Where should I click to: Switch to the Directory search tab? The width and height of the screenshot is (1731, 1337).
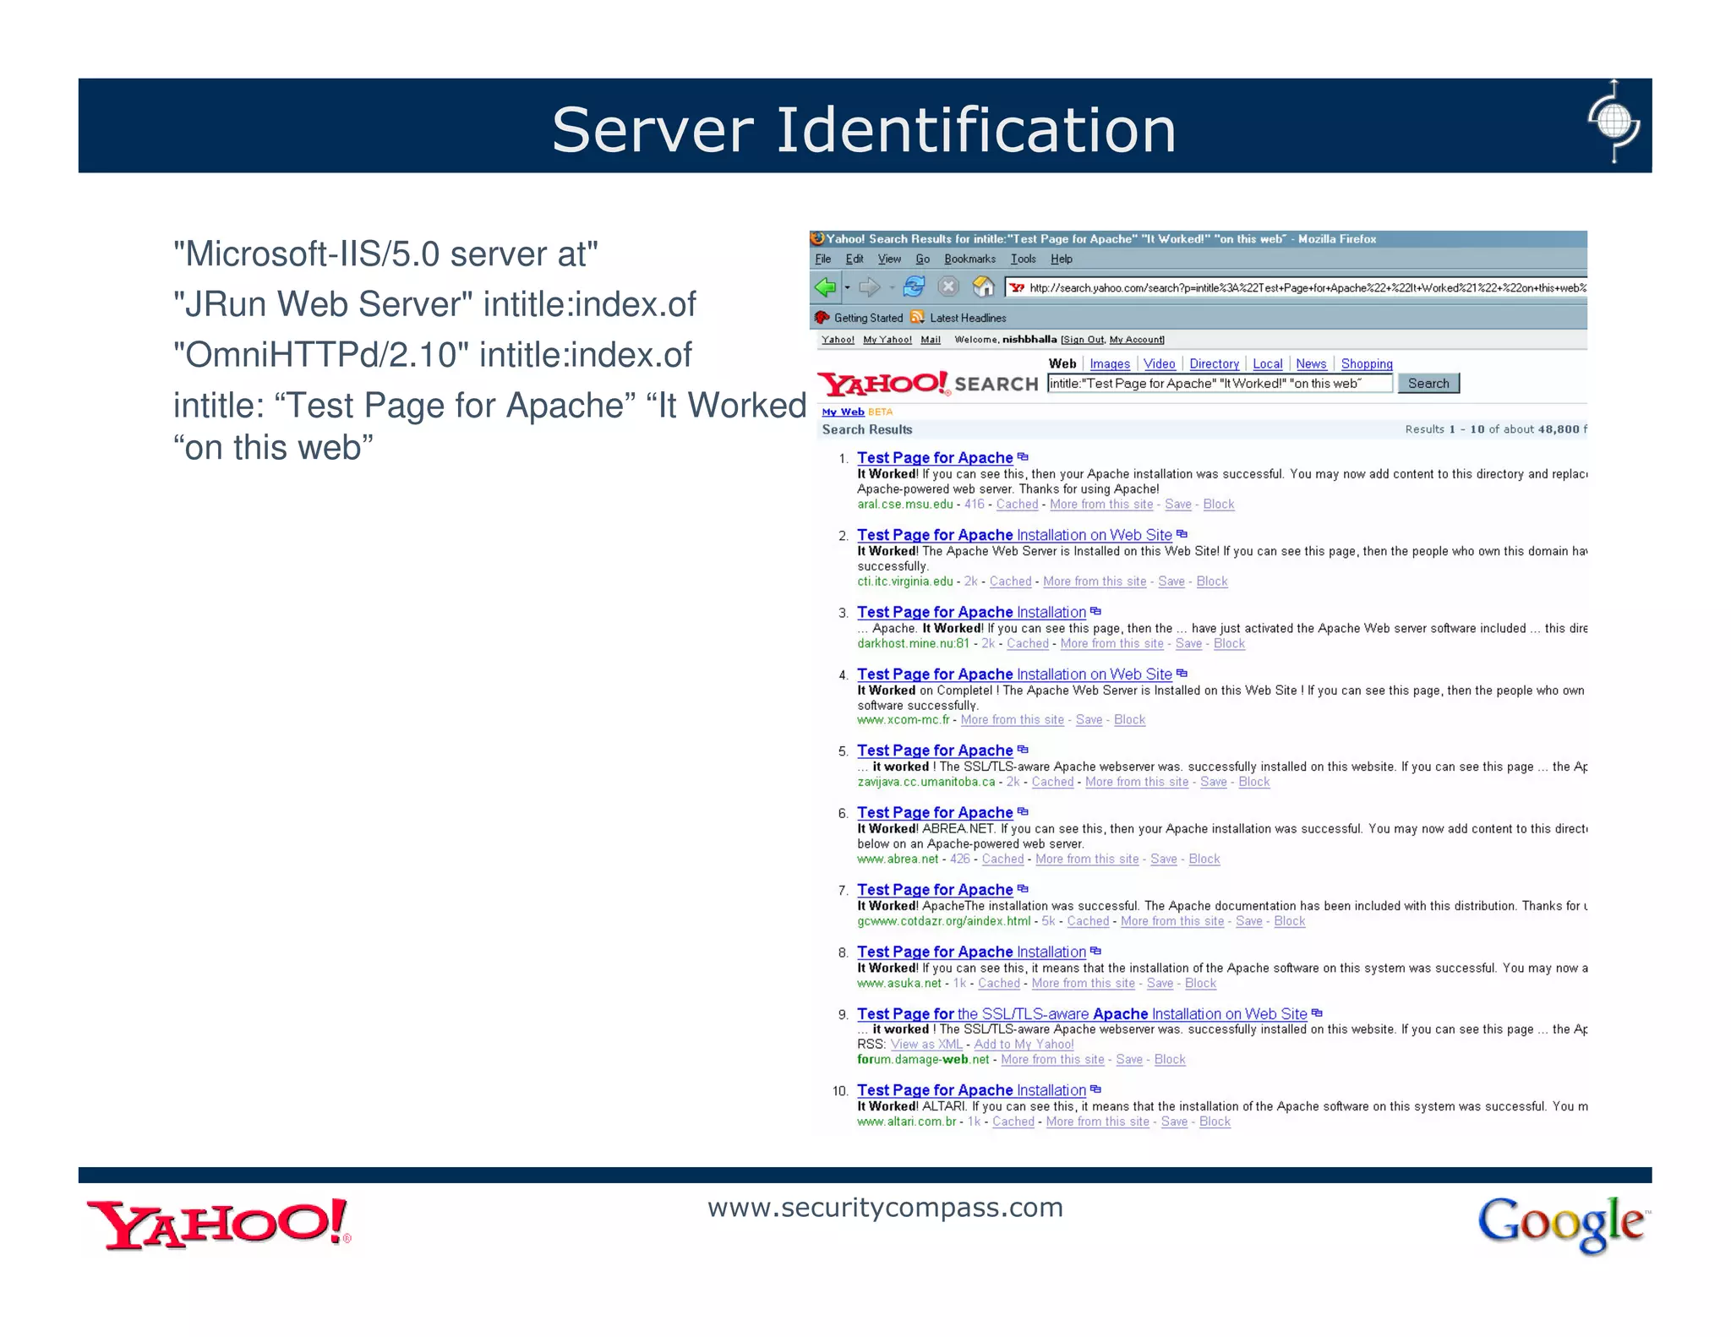[x=1214, y=363]
